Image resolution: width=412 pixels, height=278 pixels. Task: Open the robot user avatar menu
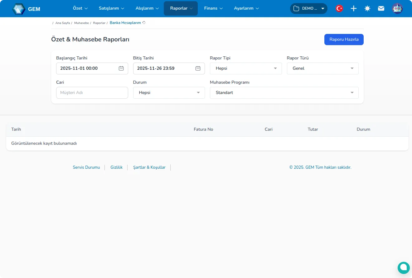[x=397, y=8]
